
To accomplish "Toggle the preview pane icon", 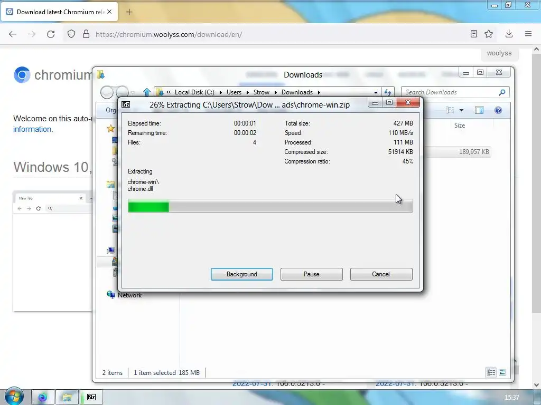I will pos(479,110).
